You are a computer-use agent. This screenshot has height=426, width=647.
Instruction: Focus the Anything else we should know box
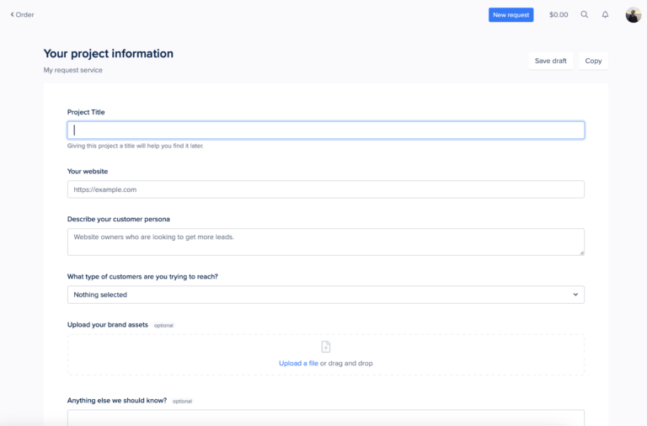point(325,418)
